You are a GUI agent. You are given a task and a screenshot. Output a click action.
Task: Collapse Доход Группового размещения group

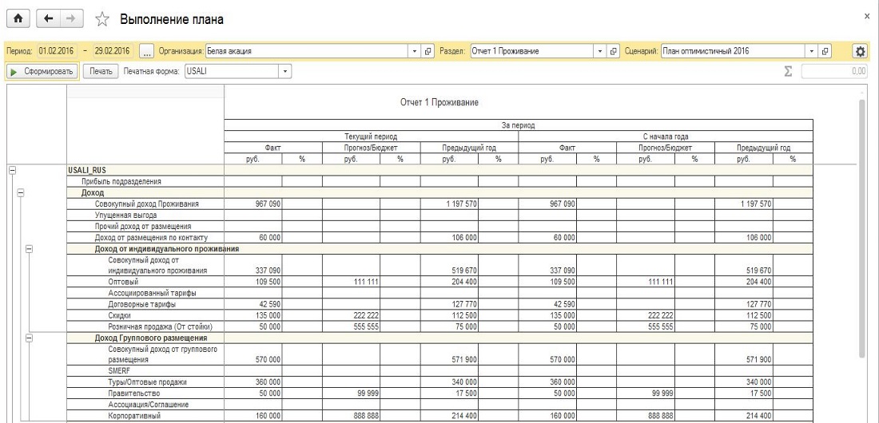[30, 338]
